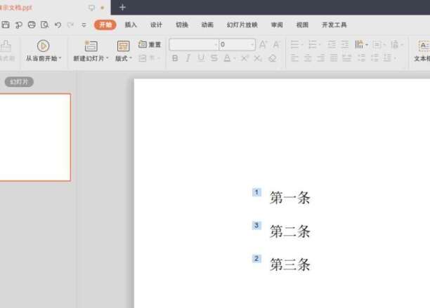Click the 文本框 text box icon
This screenshot has width=430, height=308.
tap(424, 46)
